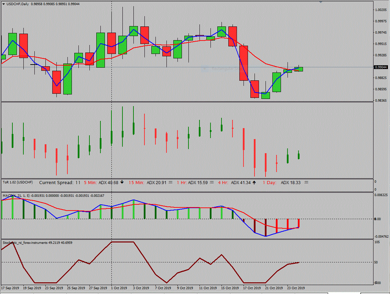Click the Current Spread: 11 readout
Viewport: 390px width, 294px height.
[x=59, y=183]
